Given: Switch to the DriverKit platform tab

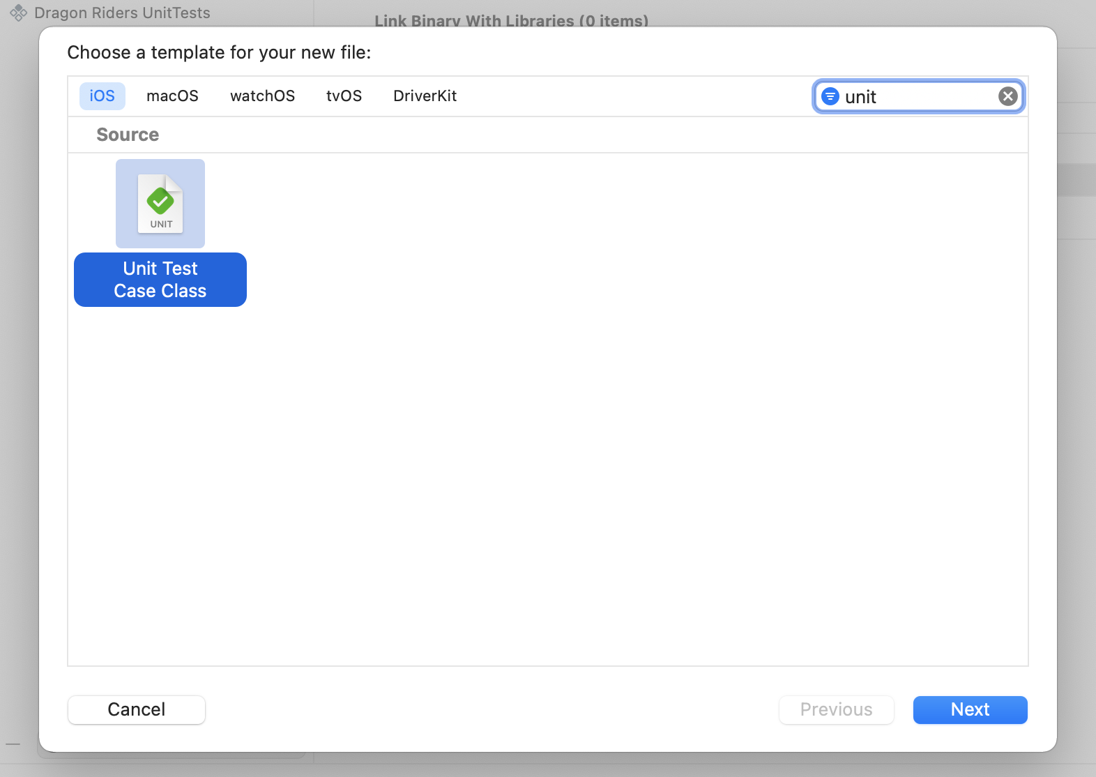Looking at the screenshot, I should pos(425,96).
